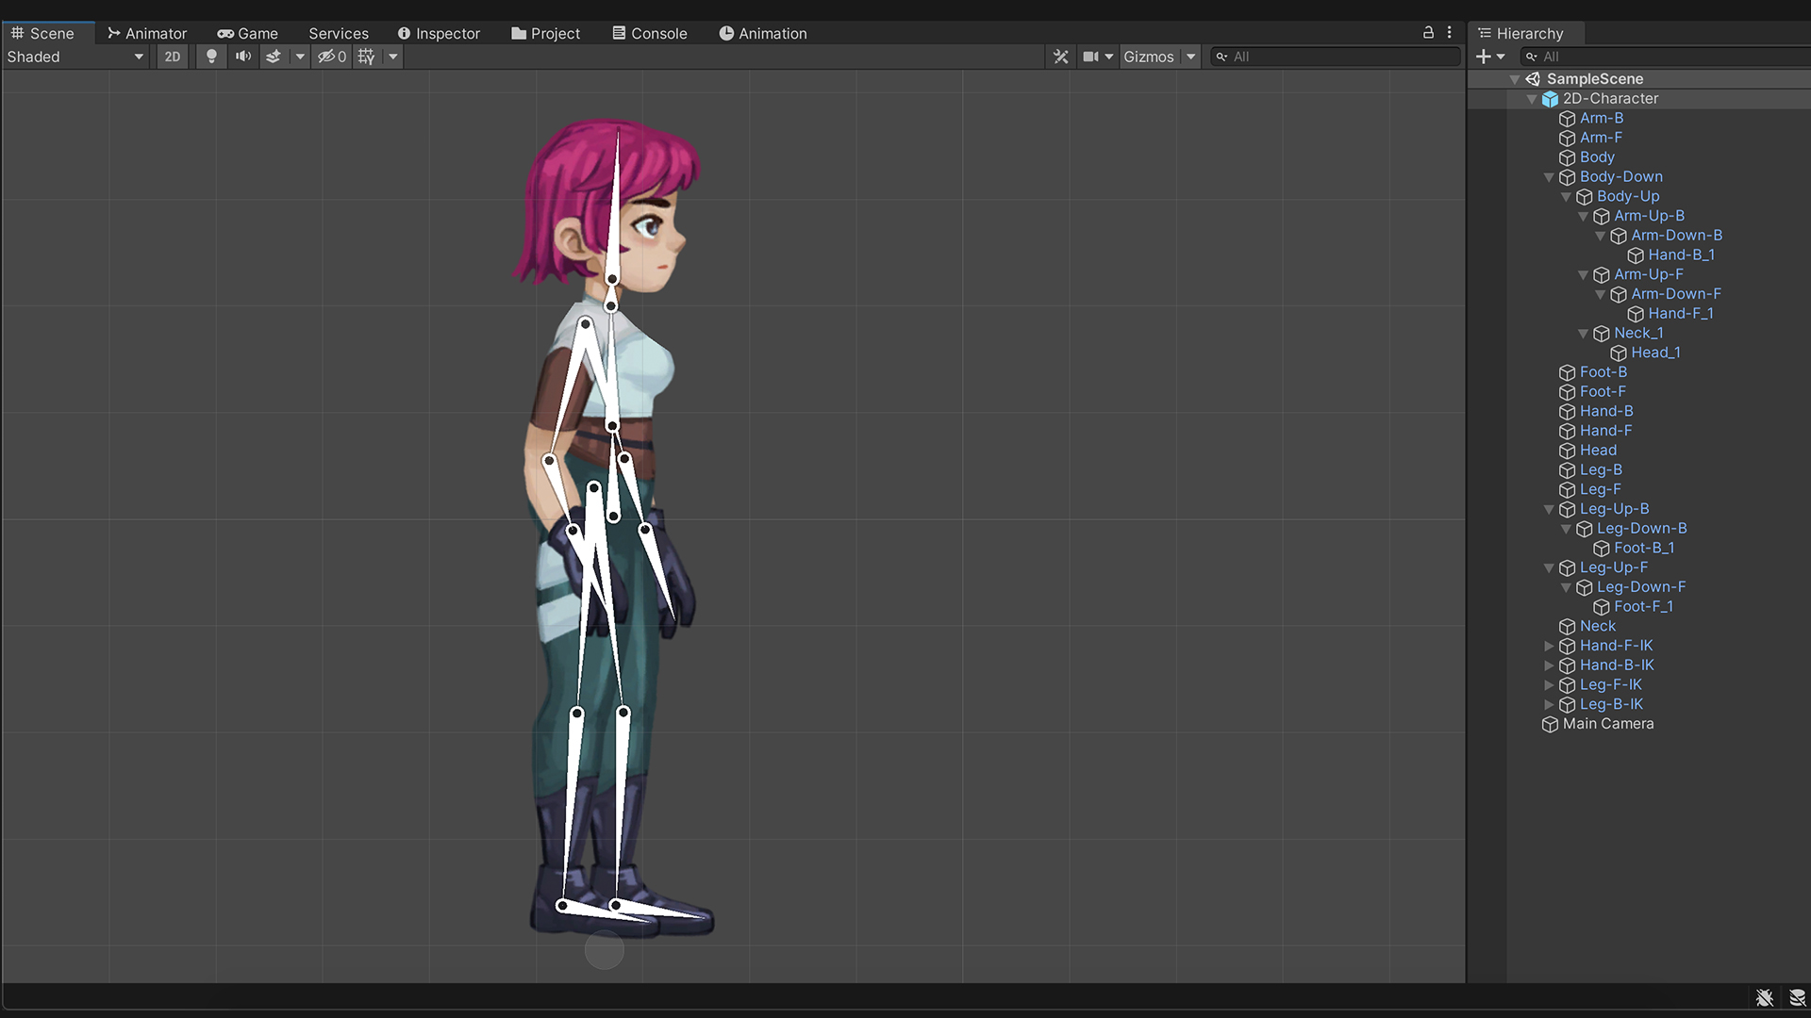Click the audio mute icon in toolbar
This screenshot has width=1811, height=1018.
pos(243,56)
